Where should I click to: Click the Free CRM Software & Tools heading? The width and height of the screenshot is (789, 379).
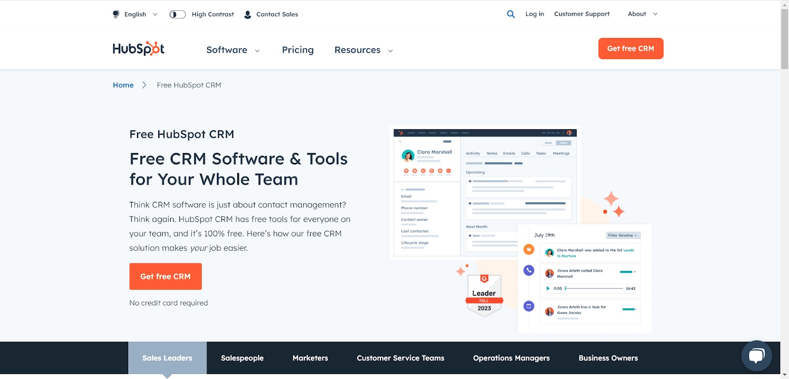[x=239, y=169]
